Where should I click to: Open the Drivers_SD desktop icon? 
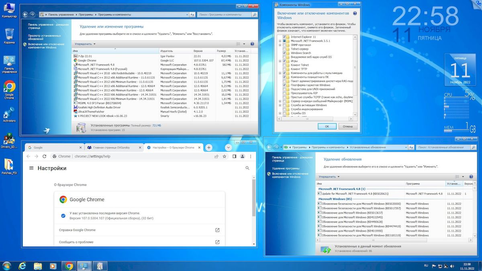click(9, 141)
